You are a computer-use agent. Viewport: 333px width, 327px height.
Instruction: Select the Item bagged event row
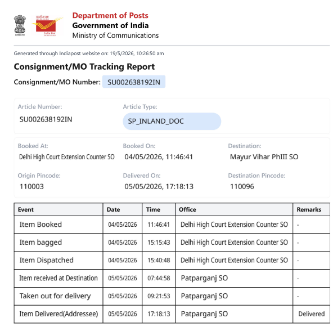click(x=172, y=243)
